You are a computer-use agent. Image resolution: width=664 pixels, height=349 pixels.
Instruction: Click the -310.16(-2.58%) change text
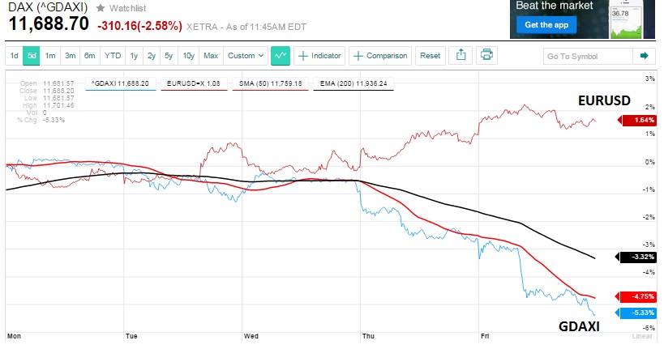139,26
